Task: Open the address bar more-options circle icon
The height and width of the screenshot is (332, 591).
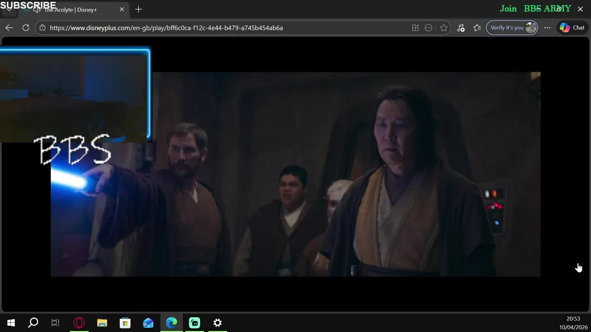Action: [x=428, y=28]
